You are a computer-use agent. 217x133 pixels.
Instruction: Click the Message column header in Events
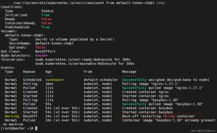129,72
